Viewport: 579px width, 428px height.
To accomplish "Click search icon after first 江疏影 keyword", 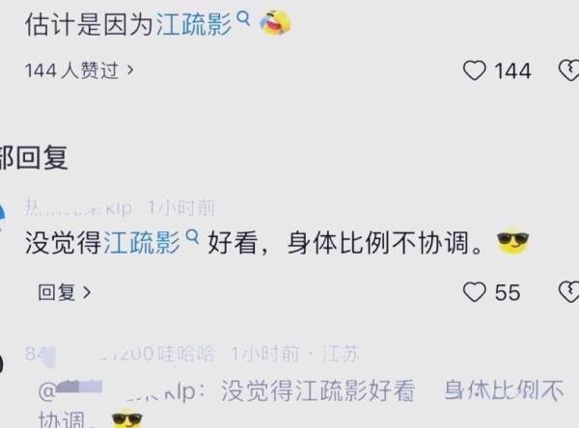I will (x=243, y=18).
